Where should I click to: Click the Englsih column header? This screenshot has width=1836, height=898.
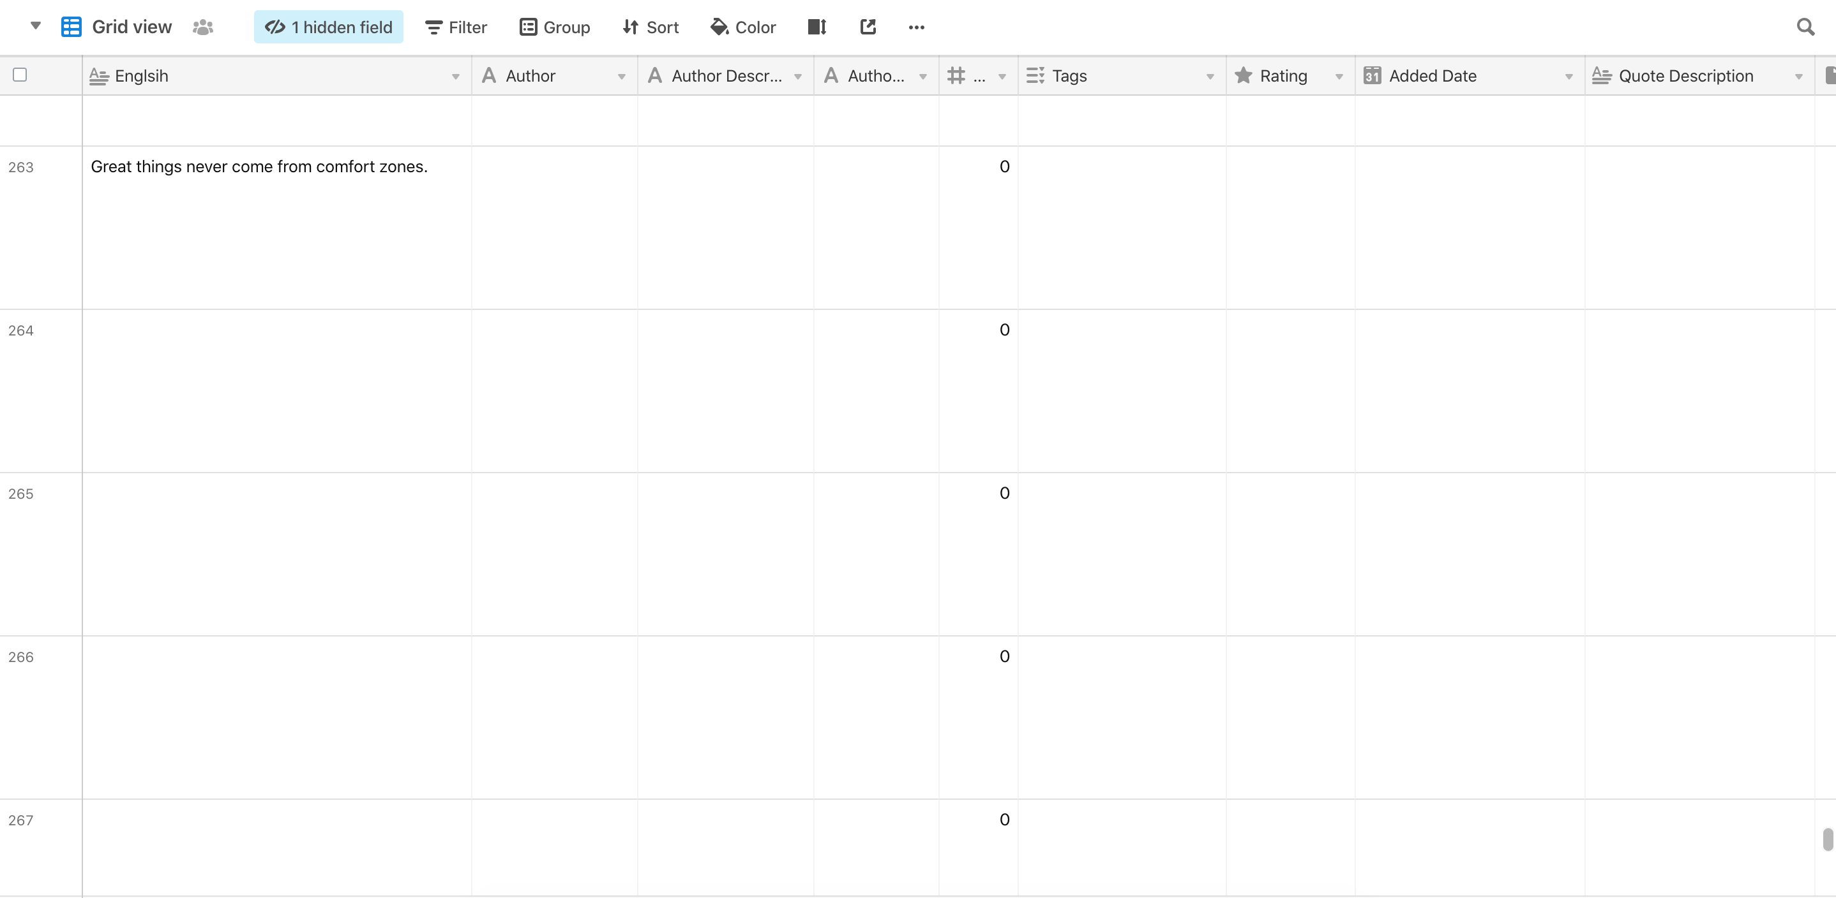click(x=276, y=75)
